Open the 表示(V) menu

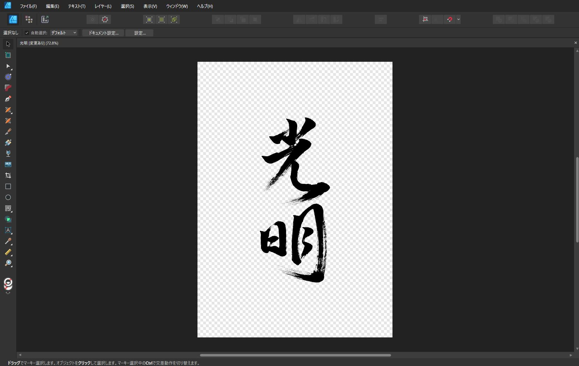coord(150,6)
